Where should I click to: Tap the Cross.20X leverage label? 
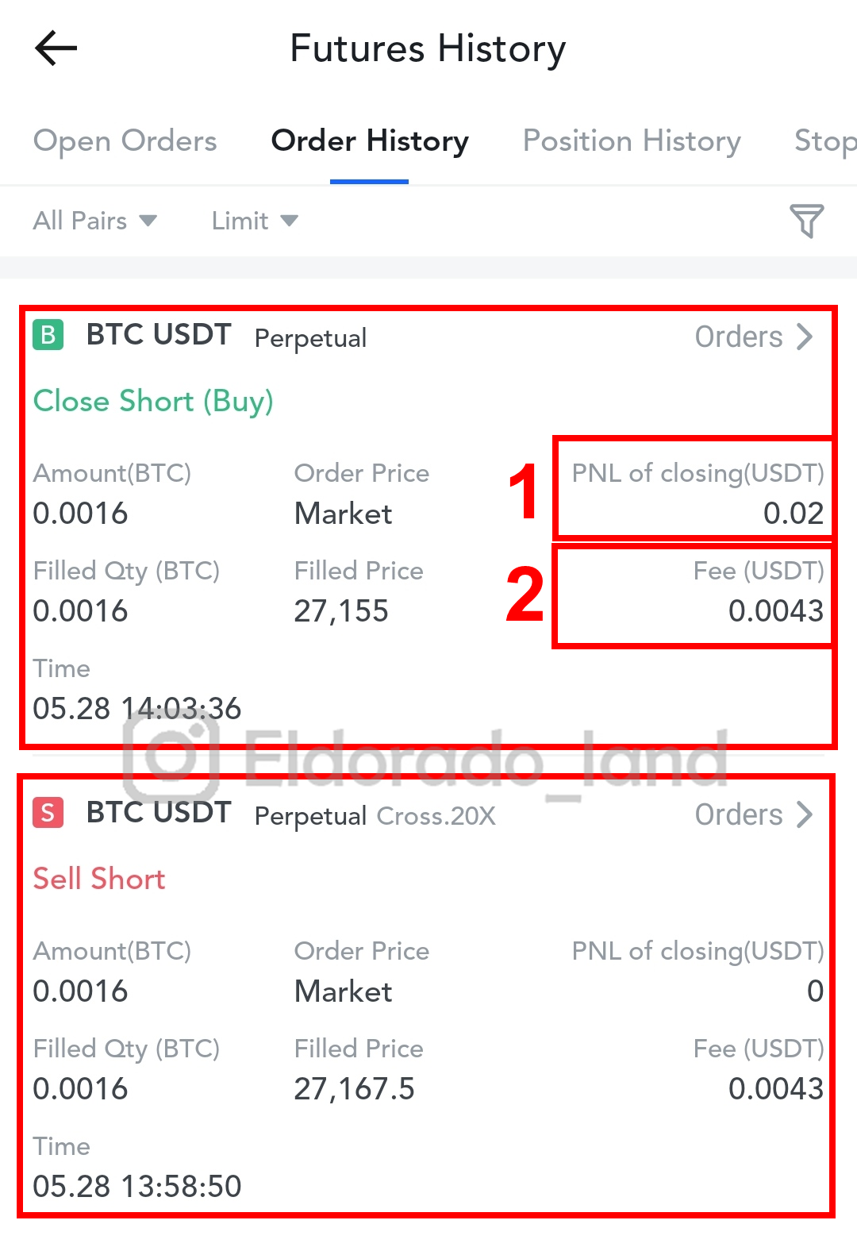click(x=436, y=815)
